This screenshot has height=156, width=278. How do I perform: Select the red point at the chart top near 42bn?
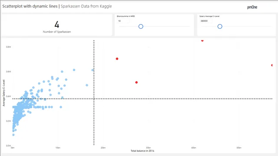(x=202, y=40)
